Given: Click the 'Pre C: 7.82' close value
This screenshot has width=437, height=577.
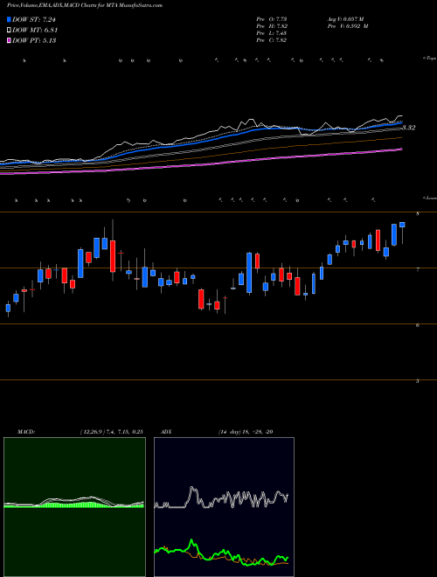Looking at the screenshot, I should 272,40.
